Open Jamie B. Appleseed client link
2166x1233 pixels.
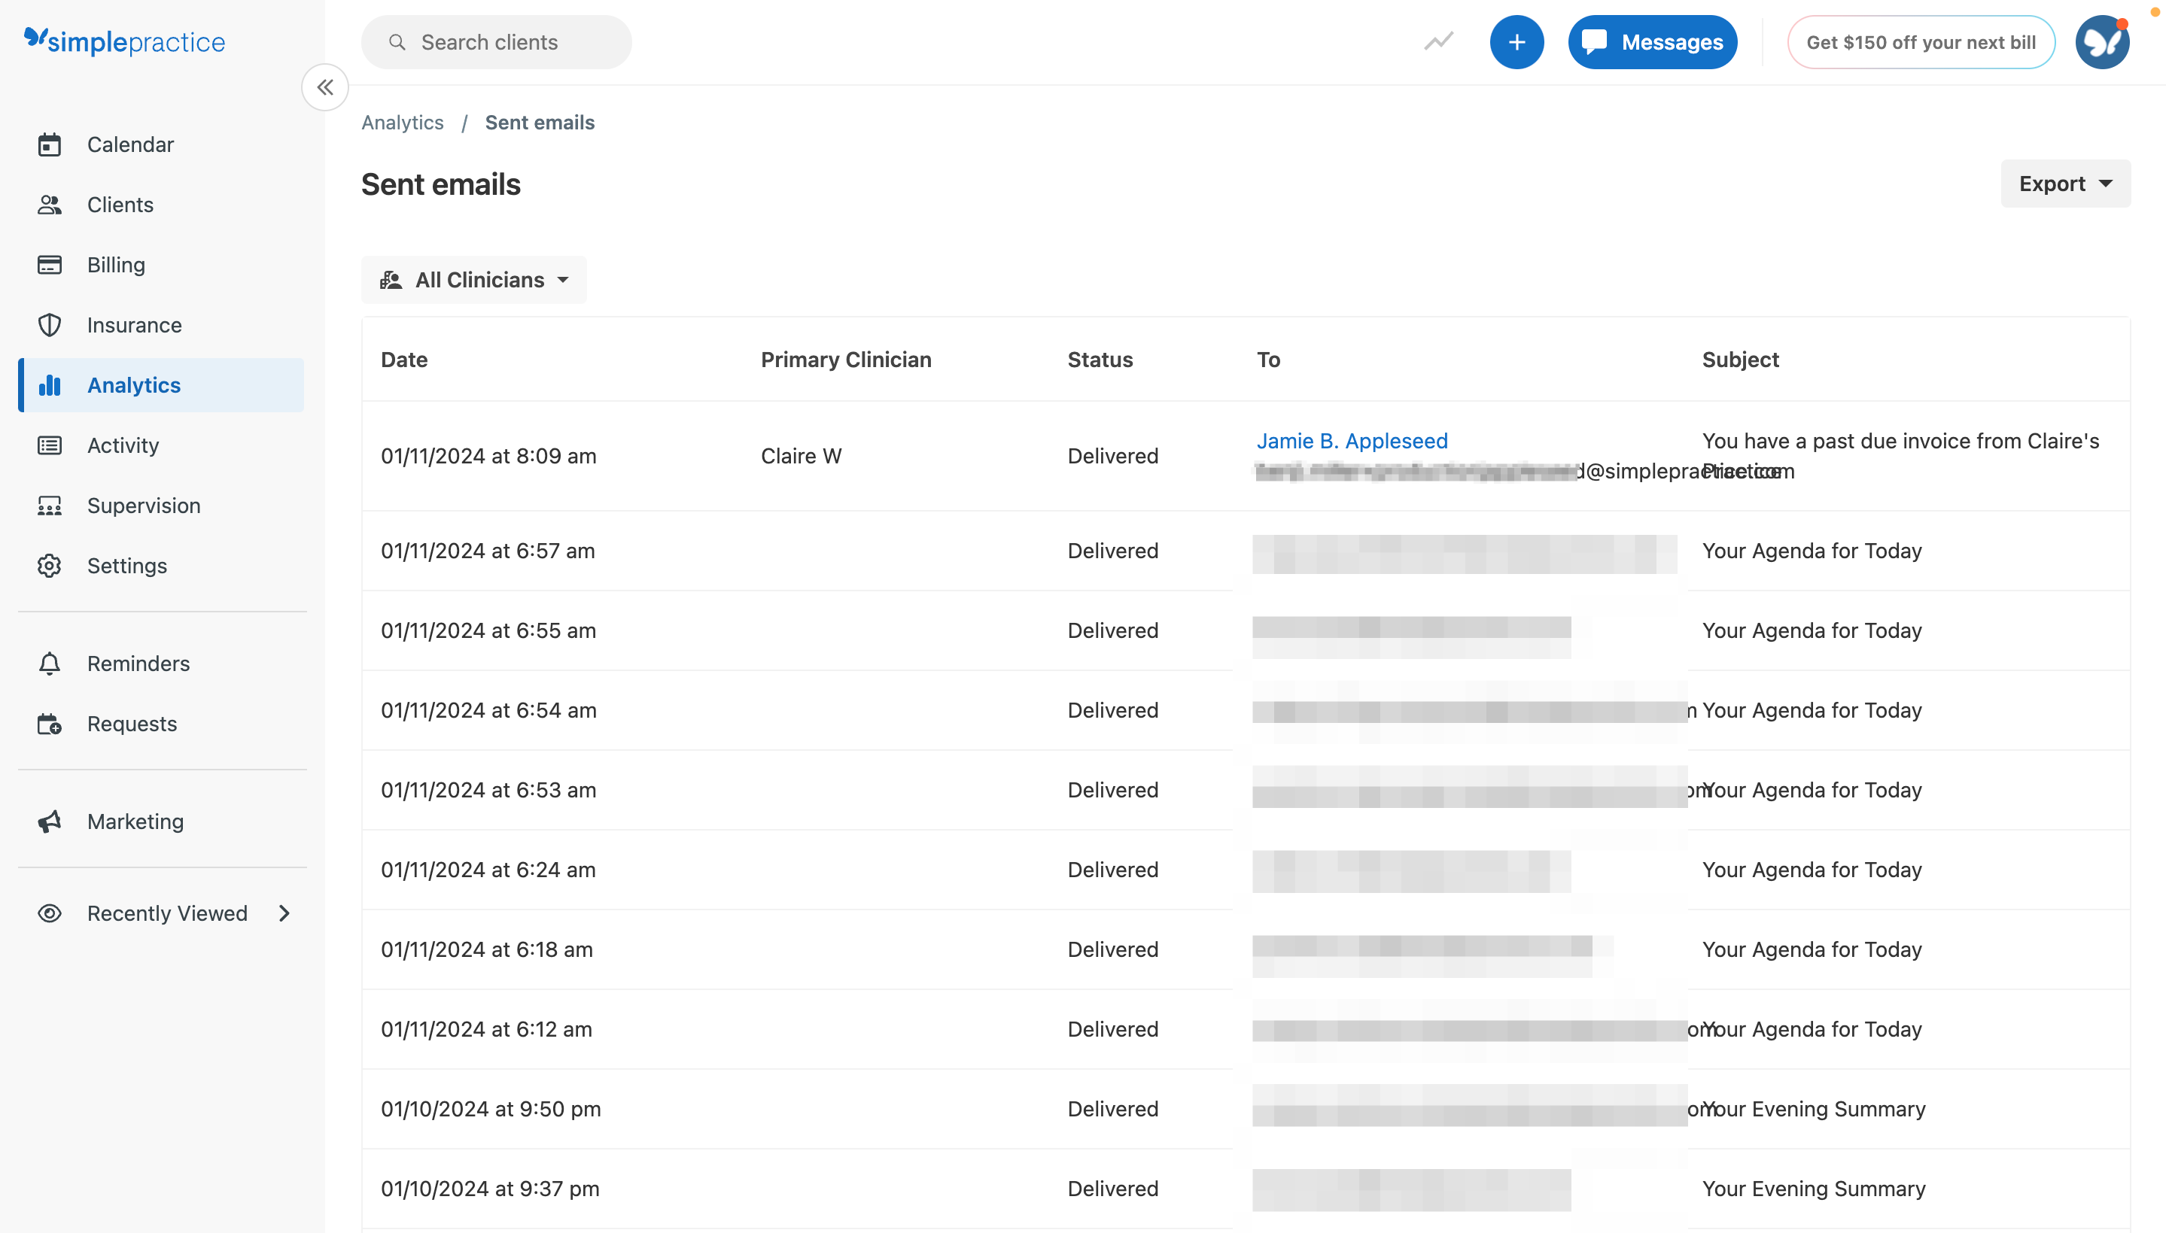[x=1352, y=441]
